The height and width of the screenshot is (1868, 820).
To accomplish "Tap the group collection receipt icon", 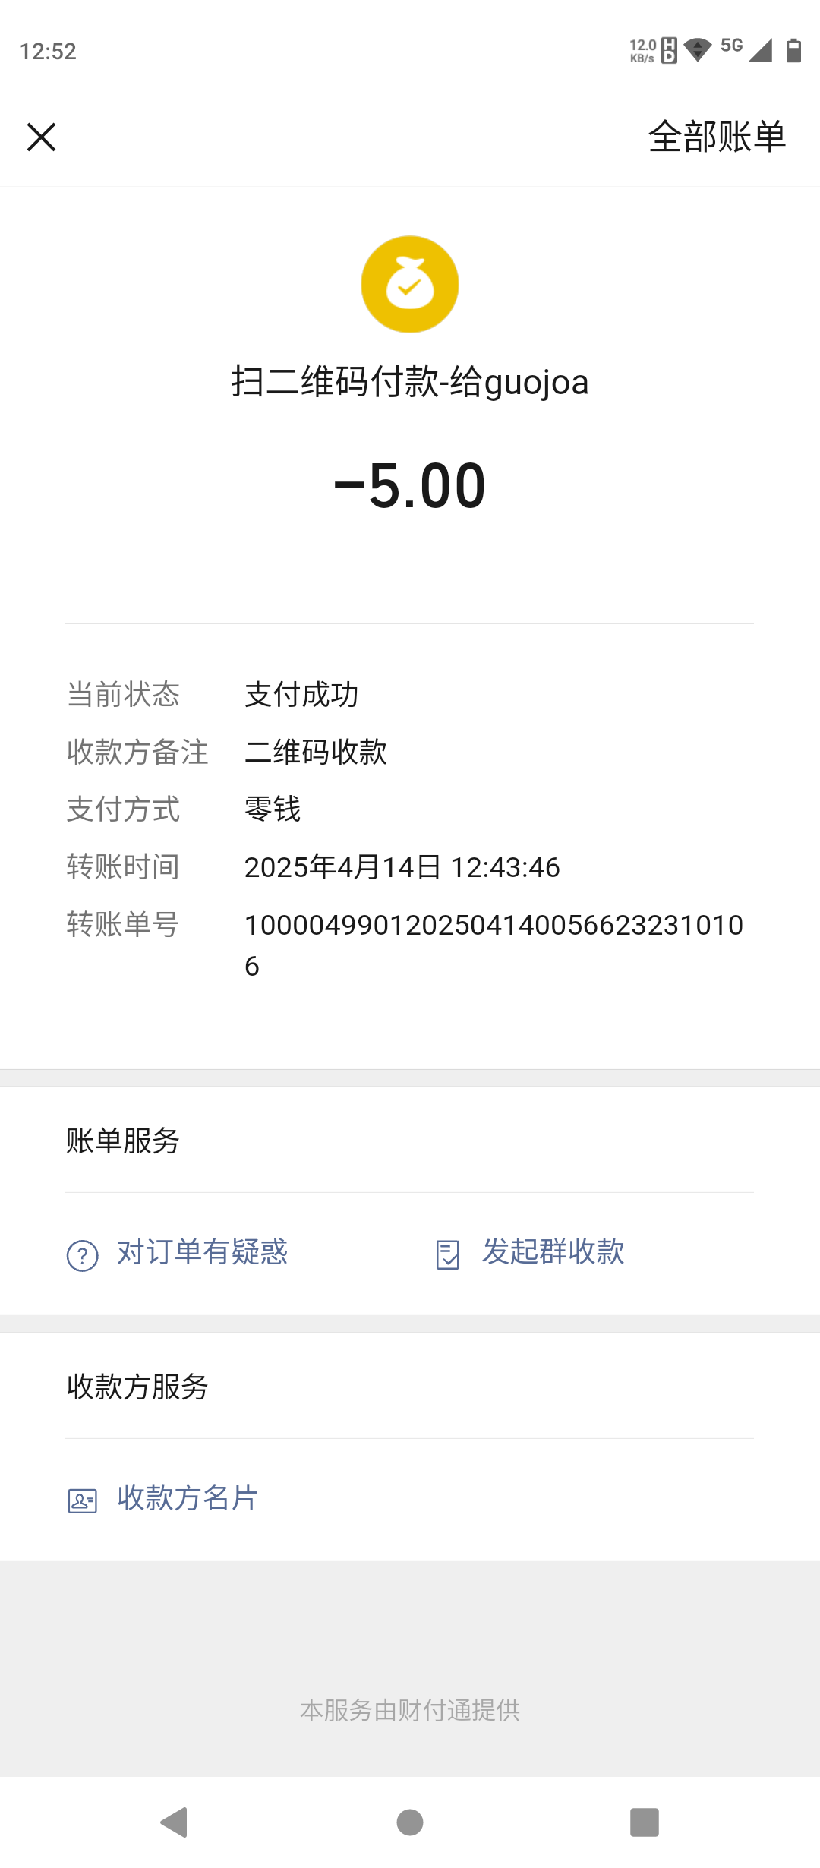I will (448, 1255).
